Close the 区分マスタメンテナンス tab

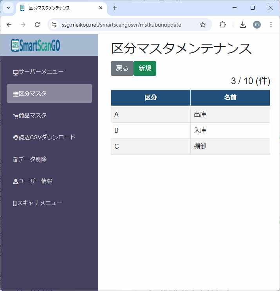point(101,8)
